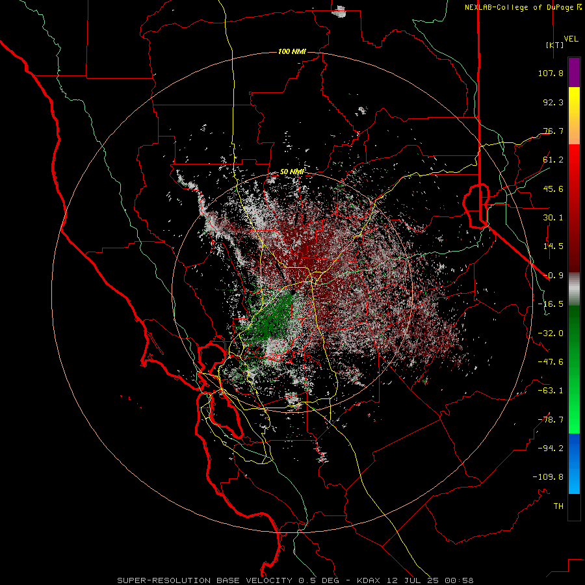Click the 76.7 velocity scale value
Screen dimensions: 585x585
[x=553, y=131]
